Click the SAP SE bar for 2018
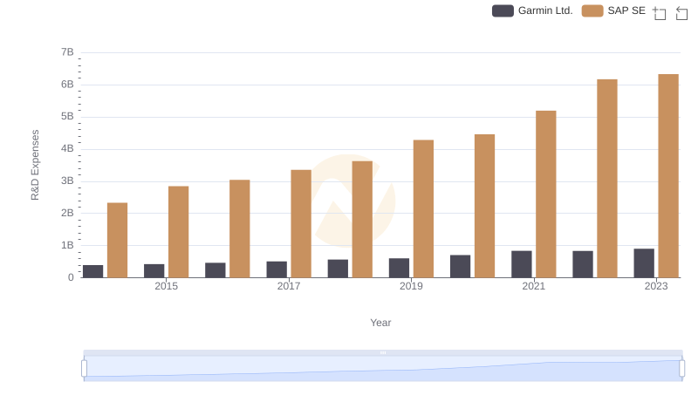The width and height of the screenshot is (698, 402). (362, 220)
